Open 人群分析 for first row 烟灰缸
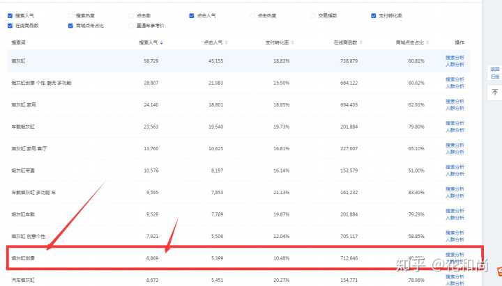 coord(455,64)
